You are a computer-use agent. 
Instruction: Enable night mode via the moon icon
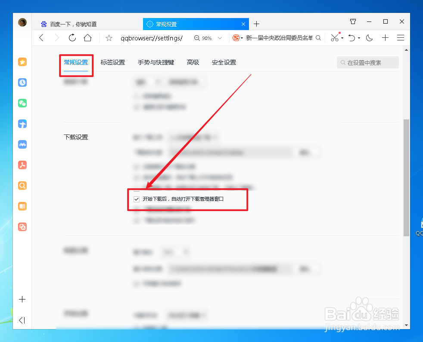(x=369, y=38)
